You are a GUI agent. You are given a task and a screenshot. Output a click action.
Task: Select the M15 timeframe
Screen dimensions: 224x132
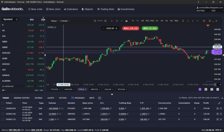tap(147, 21)
